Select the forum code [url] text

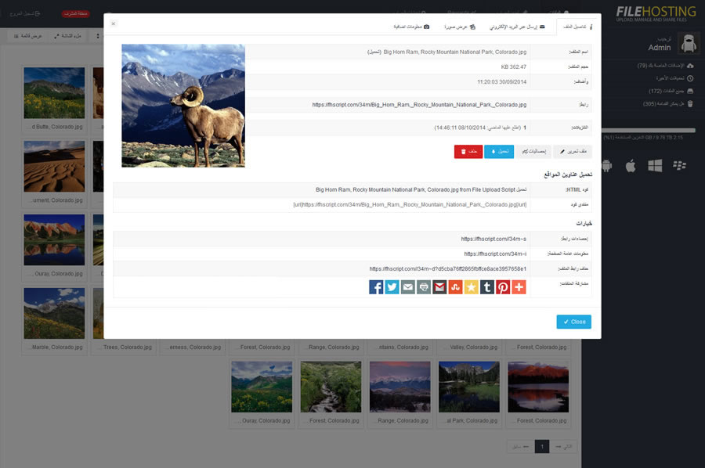[410, 205]
